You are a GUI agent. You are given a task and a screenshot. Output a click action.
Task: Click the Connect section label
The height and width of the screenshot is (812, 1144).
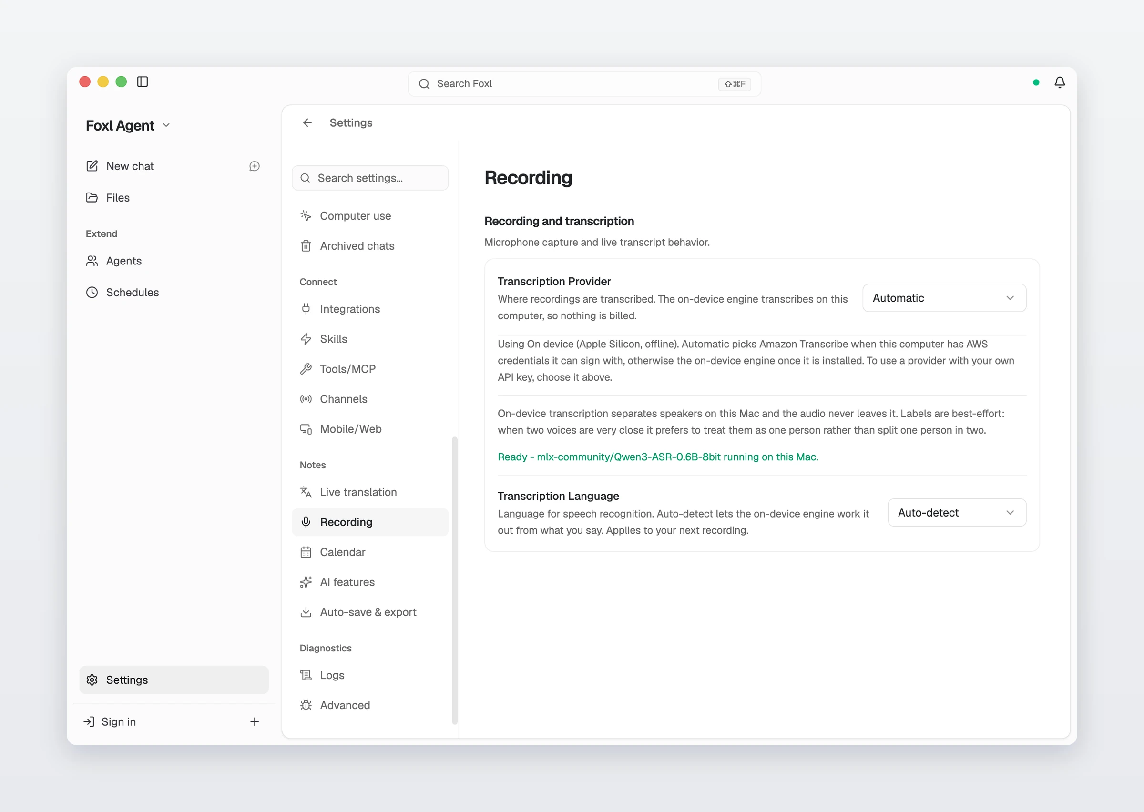(x=318, y=282)
